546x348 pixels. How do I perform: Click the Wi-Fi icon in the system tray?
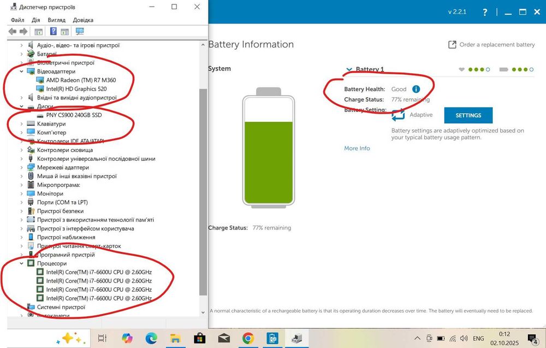[x=452, y=338]
